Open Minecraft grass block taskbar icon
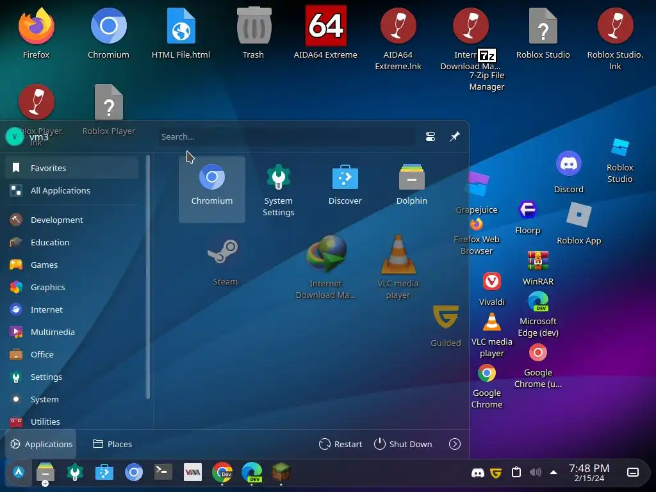656x492 pixels. pyautogui.click(x=281, y=472)
